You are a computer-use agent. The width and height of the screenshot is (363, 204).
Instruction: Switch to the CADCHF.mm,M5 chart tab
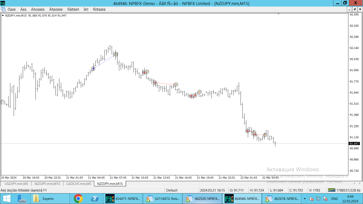pos(78,184)
